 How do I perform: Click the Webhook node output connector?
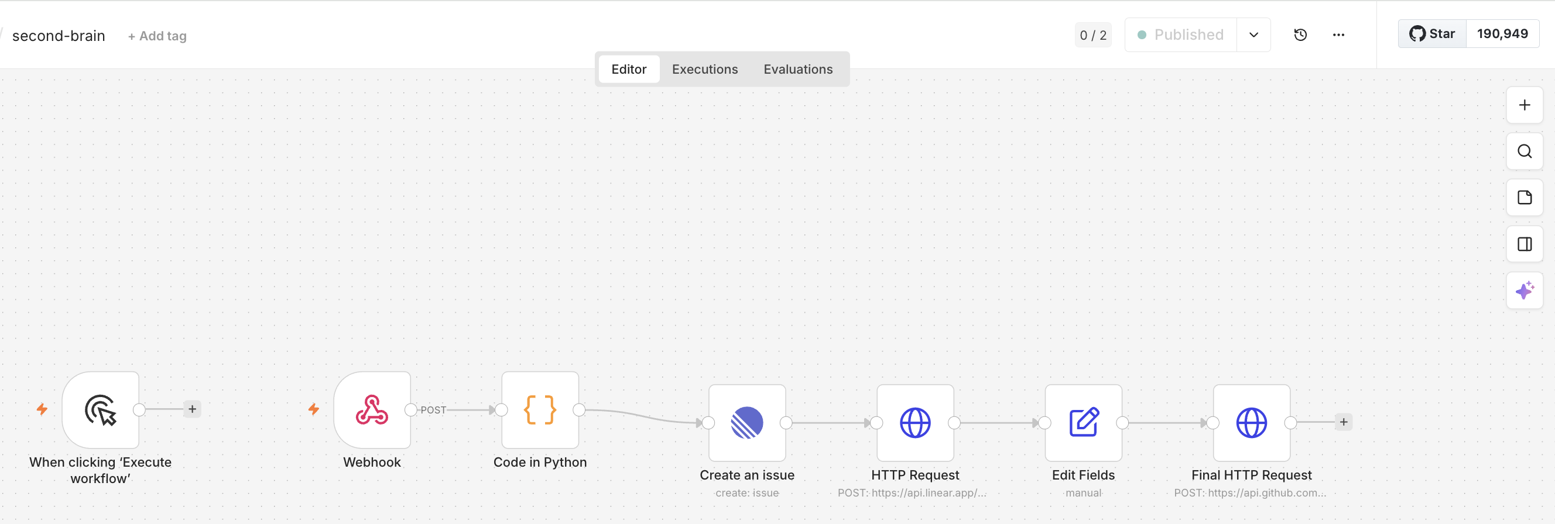tap(410, 410)
